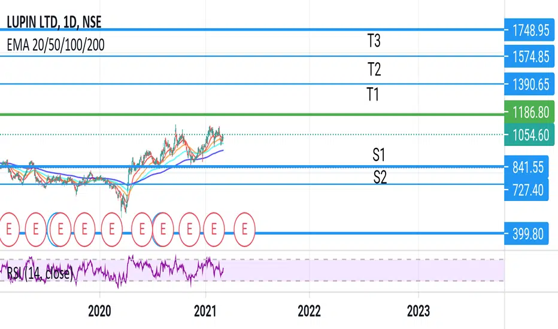Viewport: 558px width, 329px height.
Task: Click the green 1186.80 price axis label
Action: click(x=529, y=112)
